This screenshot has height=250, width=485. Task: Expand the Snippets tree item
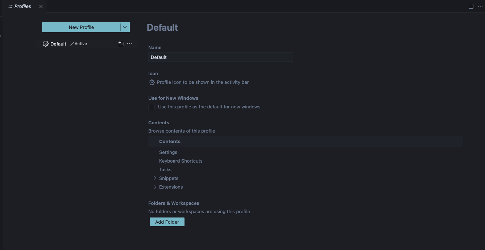point(155,178)
